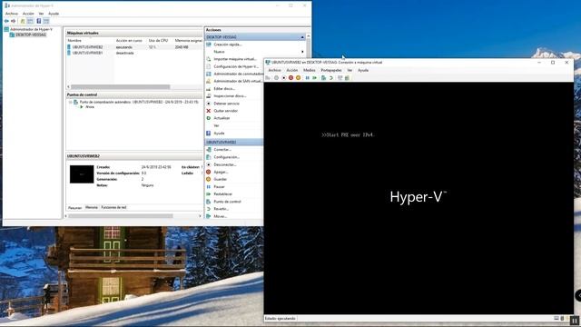
Task: Click the Start (power on) icon in VM toolbar
Action: pyautogui.click(x=276, y=78)
